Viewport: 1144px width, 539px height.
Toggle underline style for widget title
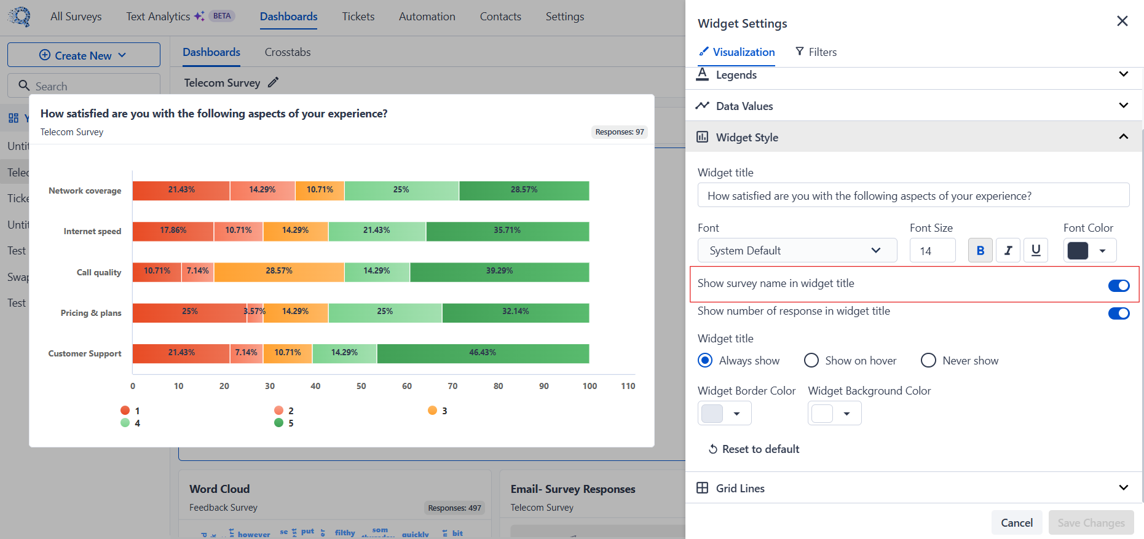click(x=1036, y=250)
